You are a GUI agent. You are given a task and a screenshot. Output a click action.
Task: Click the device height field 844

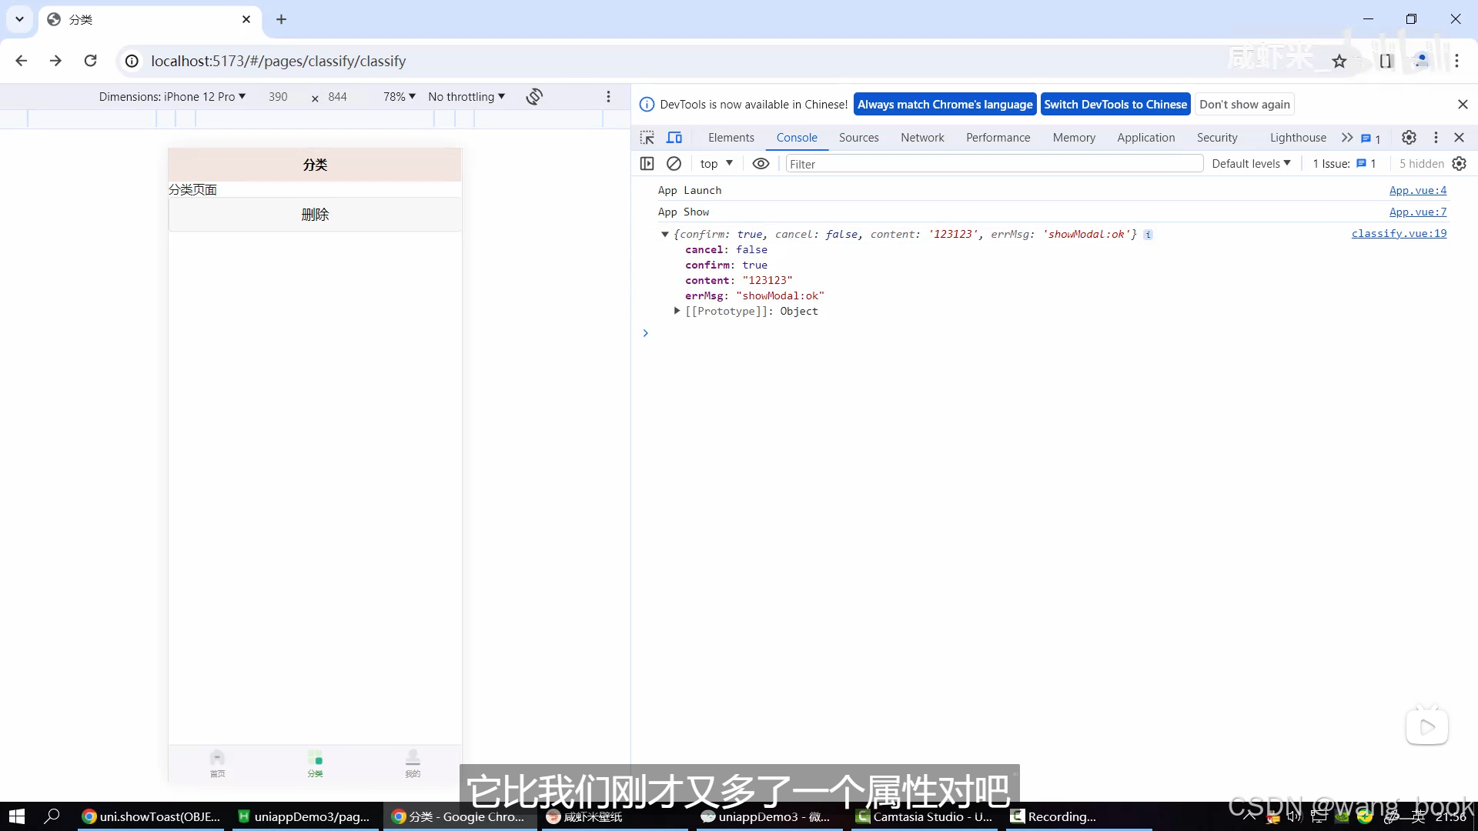point(337,96)
